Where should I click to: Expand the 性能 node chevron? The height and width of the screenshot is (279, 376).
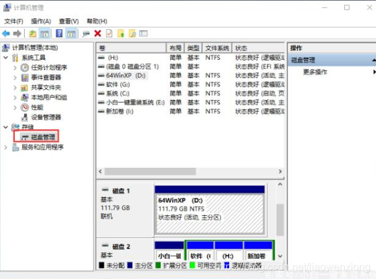tap(15, 107)
